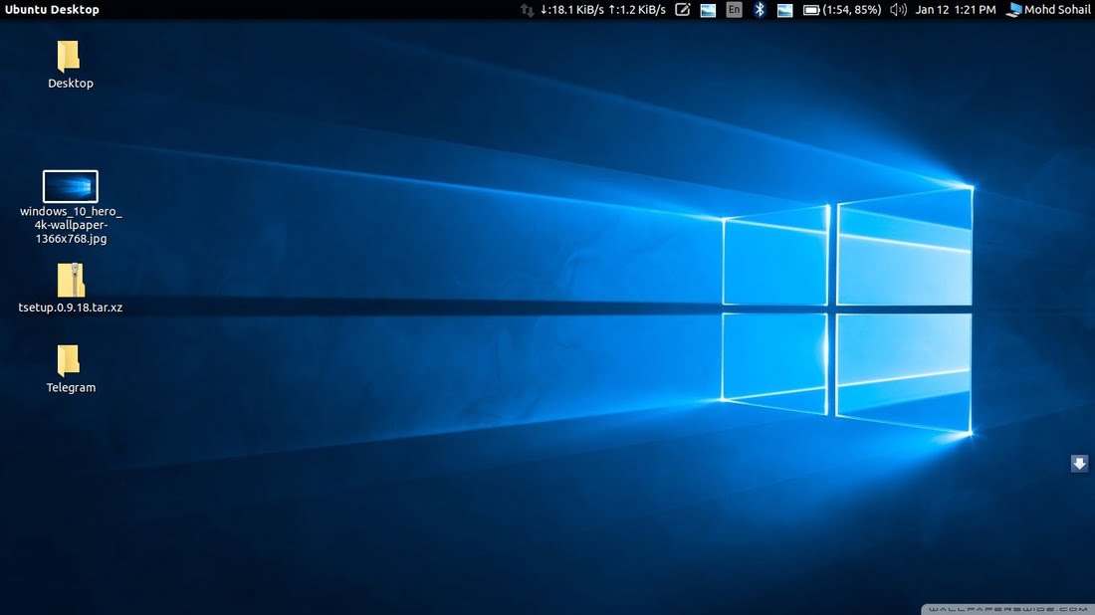
Task: Open the Telegram folder on the desktop
Action: point(70,361)
